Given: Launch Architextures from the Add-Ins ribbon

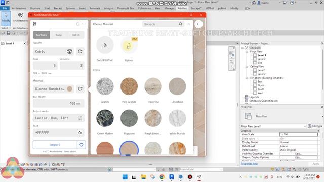Looking at the screenshot, I should (x=20, y=17).
